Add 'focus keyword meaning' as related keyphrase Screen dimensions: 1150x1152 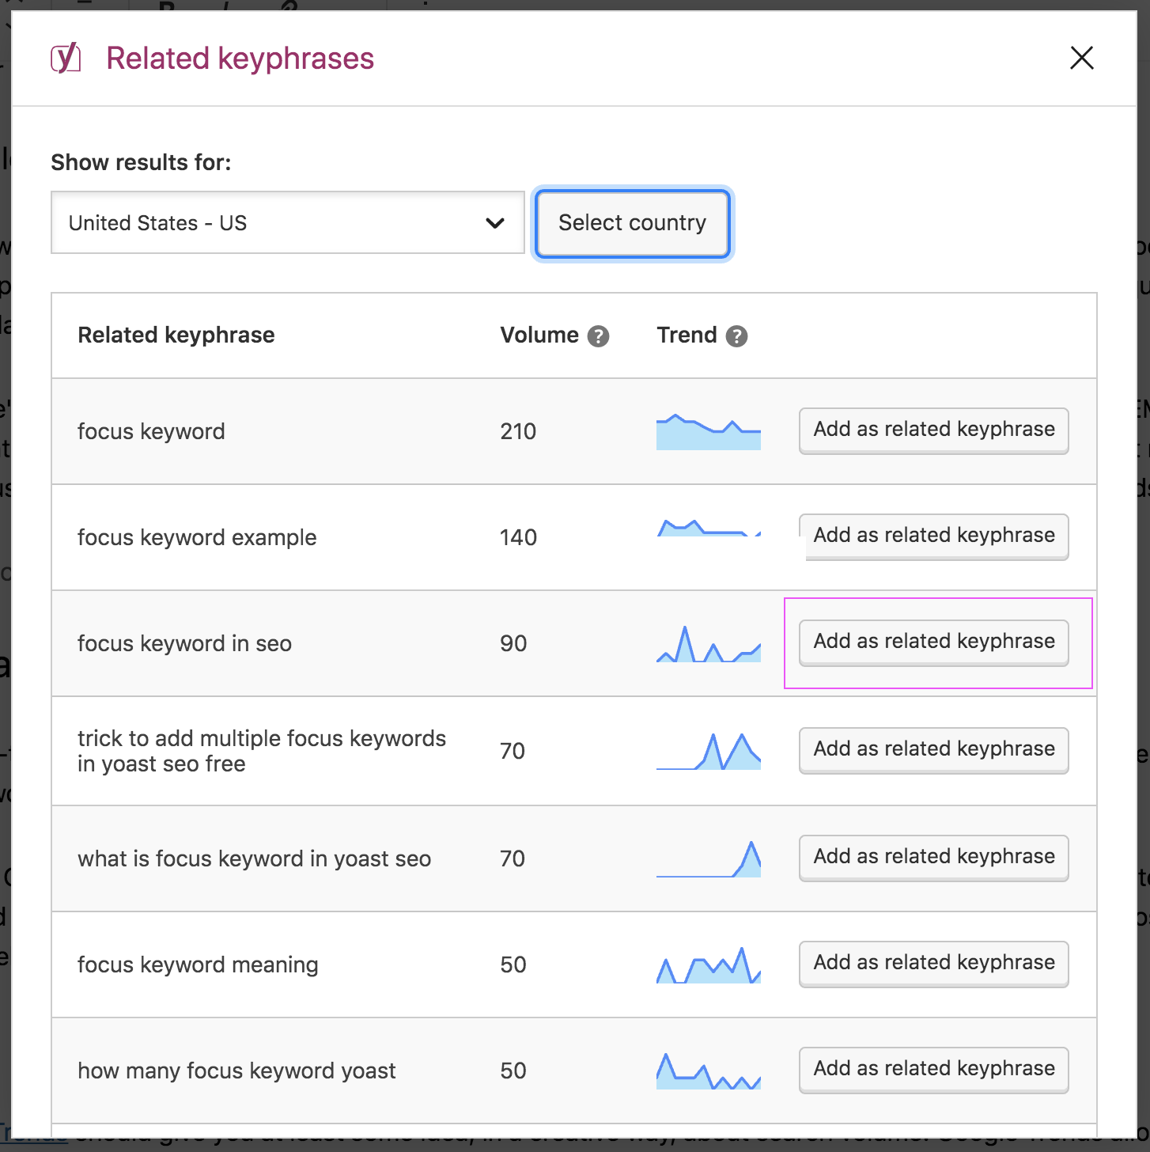[x=933, y=963]
